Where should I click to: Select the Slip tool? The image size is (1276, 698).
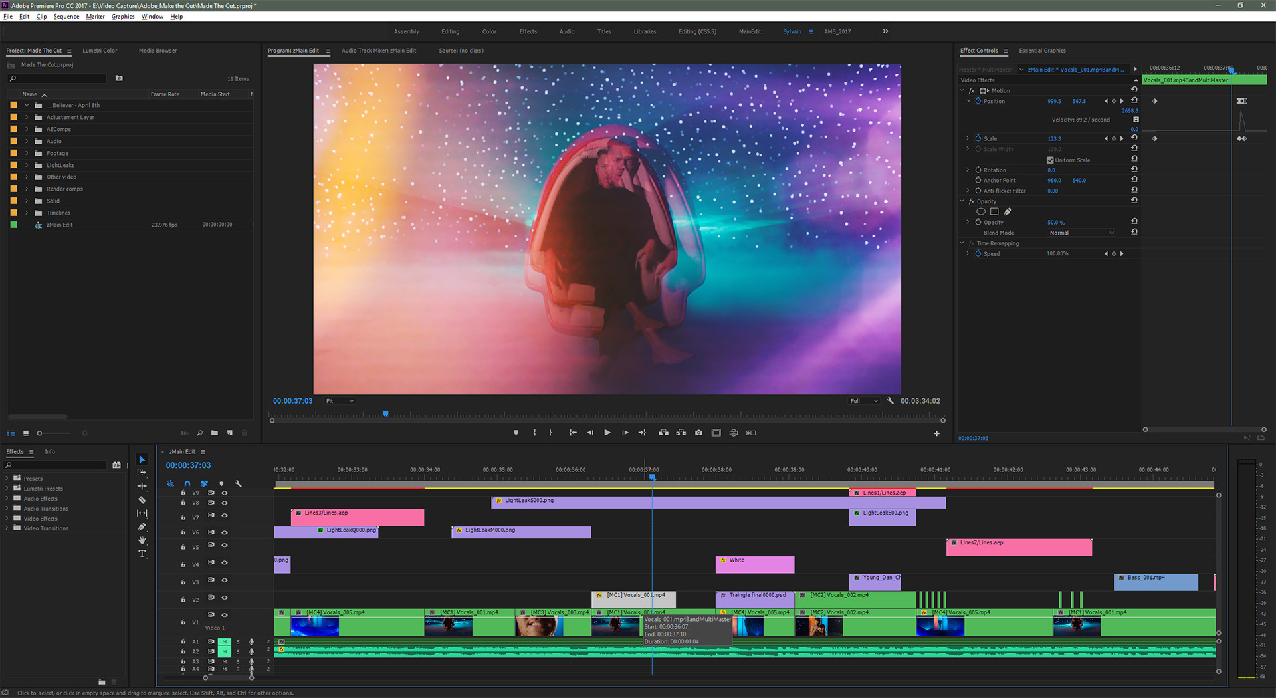click(142, 513)
